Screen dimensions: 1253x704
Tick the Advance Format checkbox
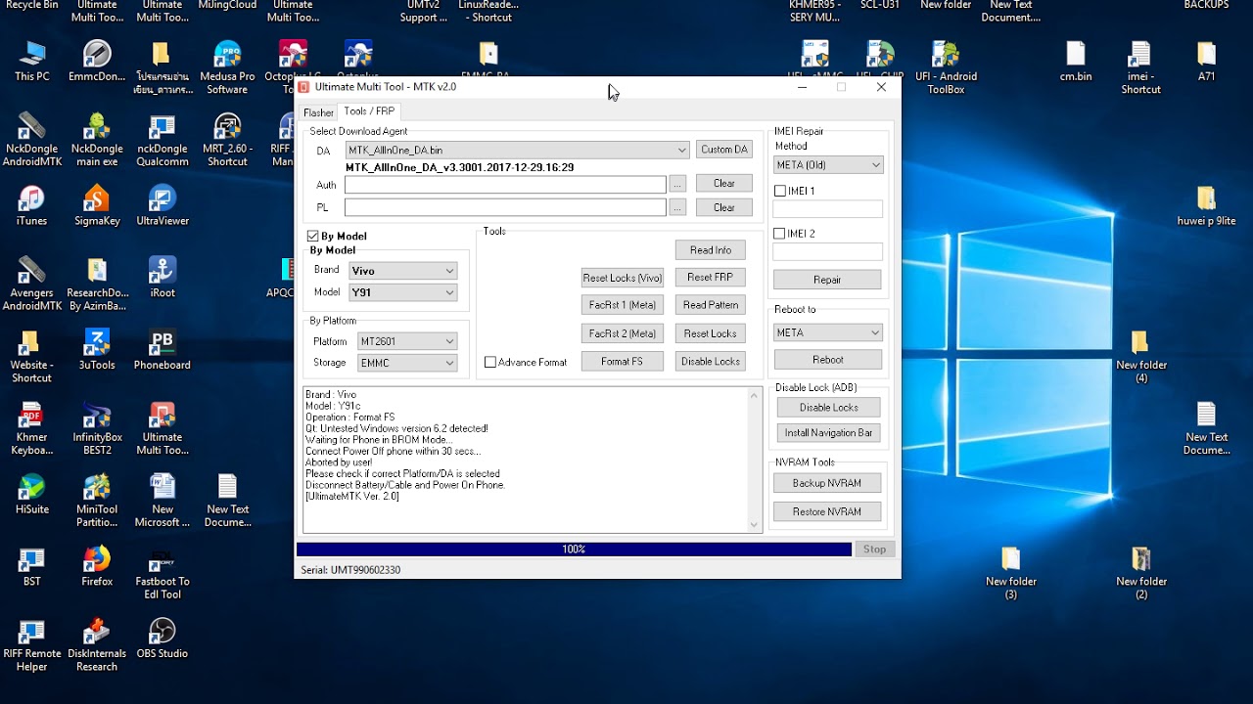[x=490, y=362]
